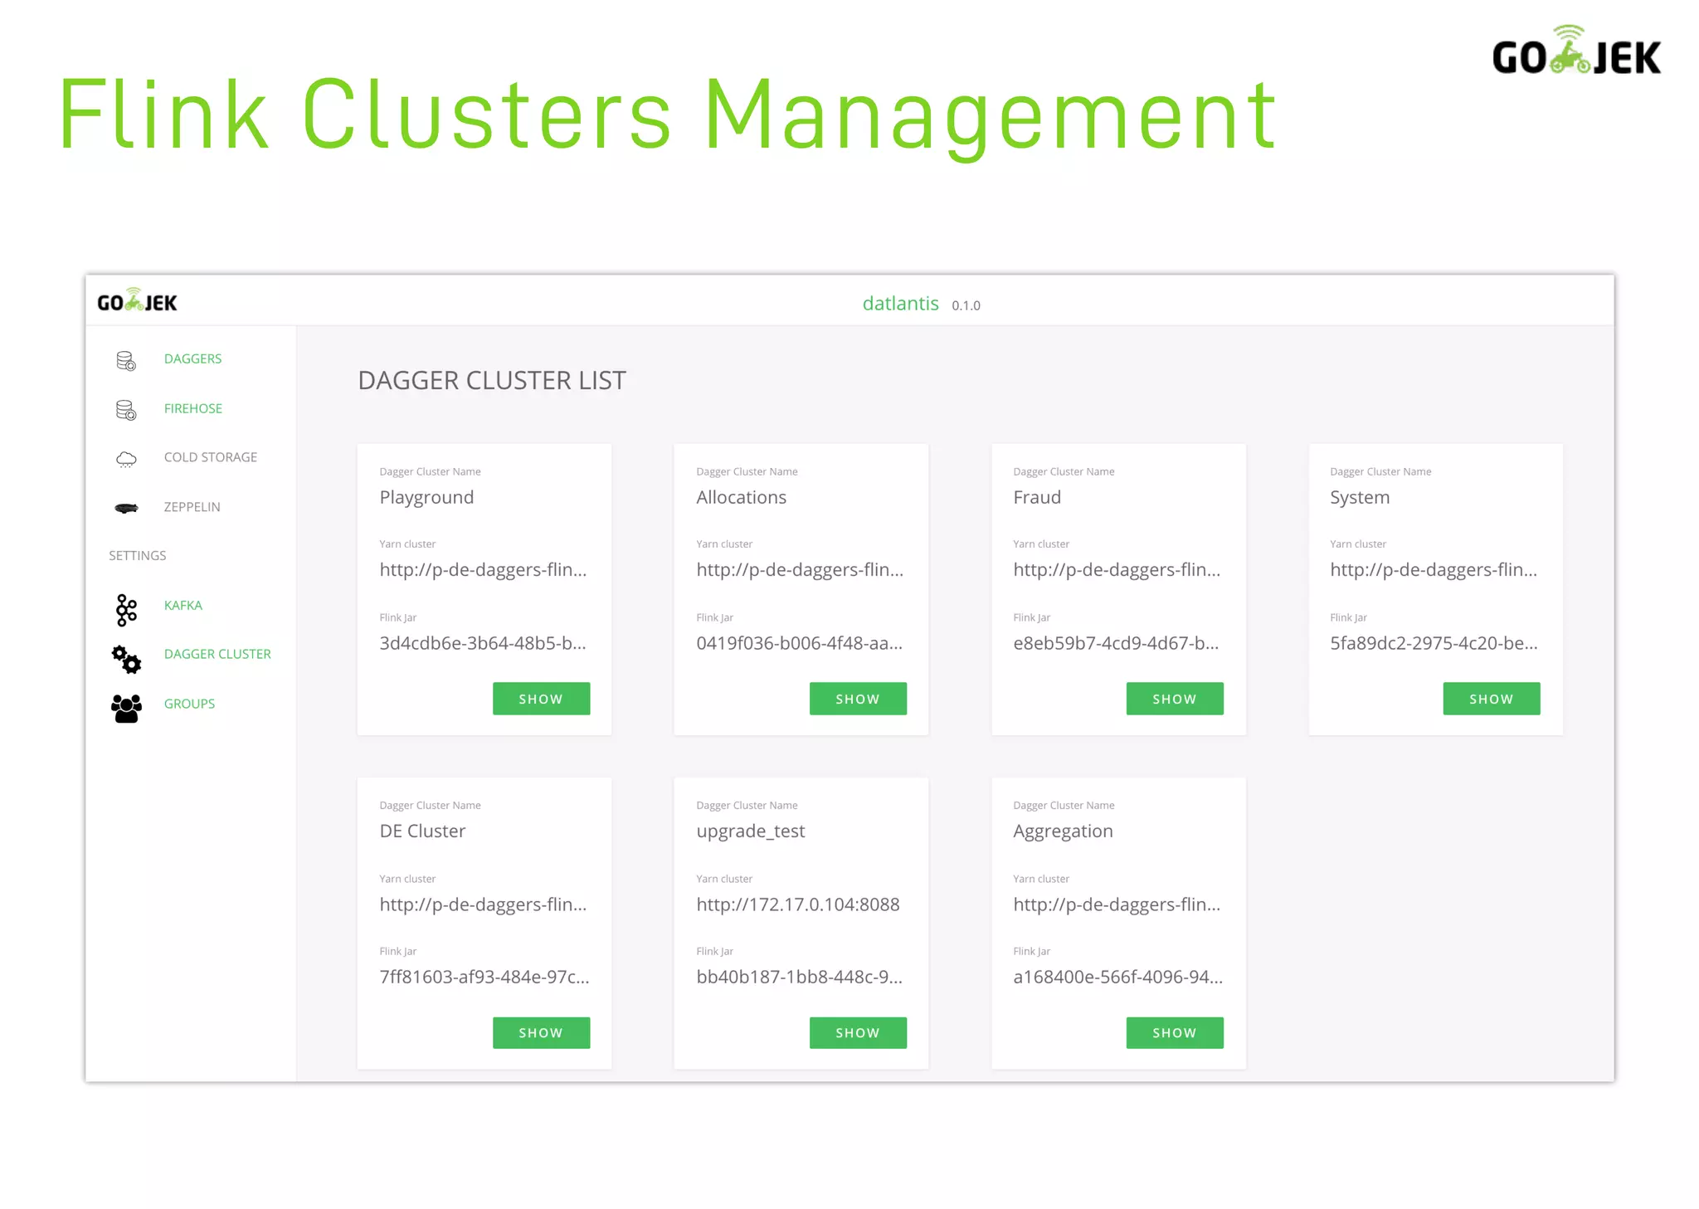Click the DAGGER CLUSTER LIST heading
This screenshot has width=1699, height=1209.
click(492, 380)
